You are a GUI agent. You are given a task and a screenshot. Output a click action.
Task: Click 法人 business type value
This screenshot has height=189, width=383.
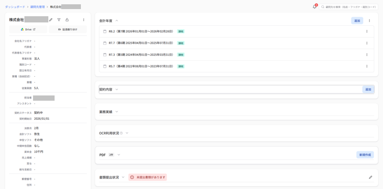pos(37,58)
